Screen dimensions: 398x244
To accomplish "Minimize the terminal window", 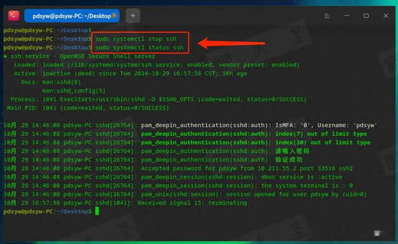I will [346, 16].
